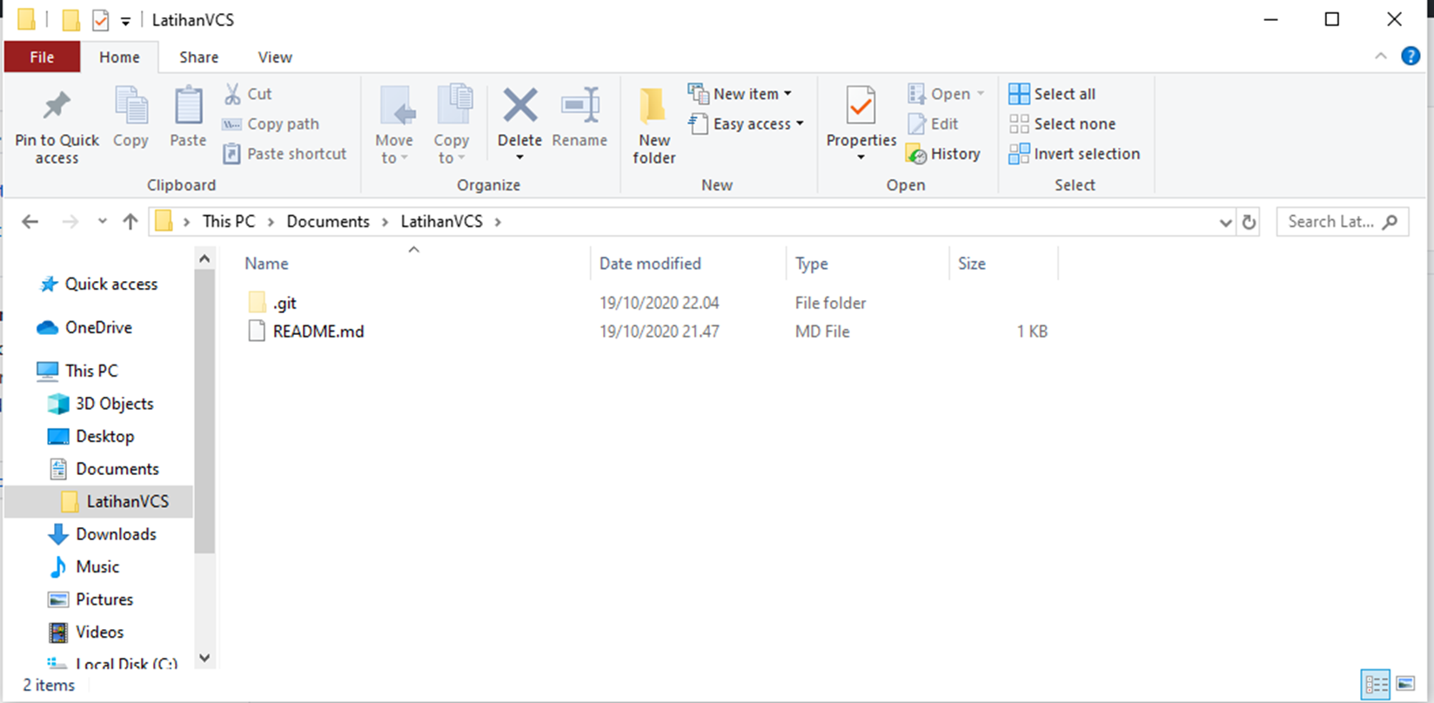
Task: Refresh the LatihanVCS folder view
Action: 1249,222
